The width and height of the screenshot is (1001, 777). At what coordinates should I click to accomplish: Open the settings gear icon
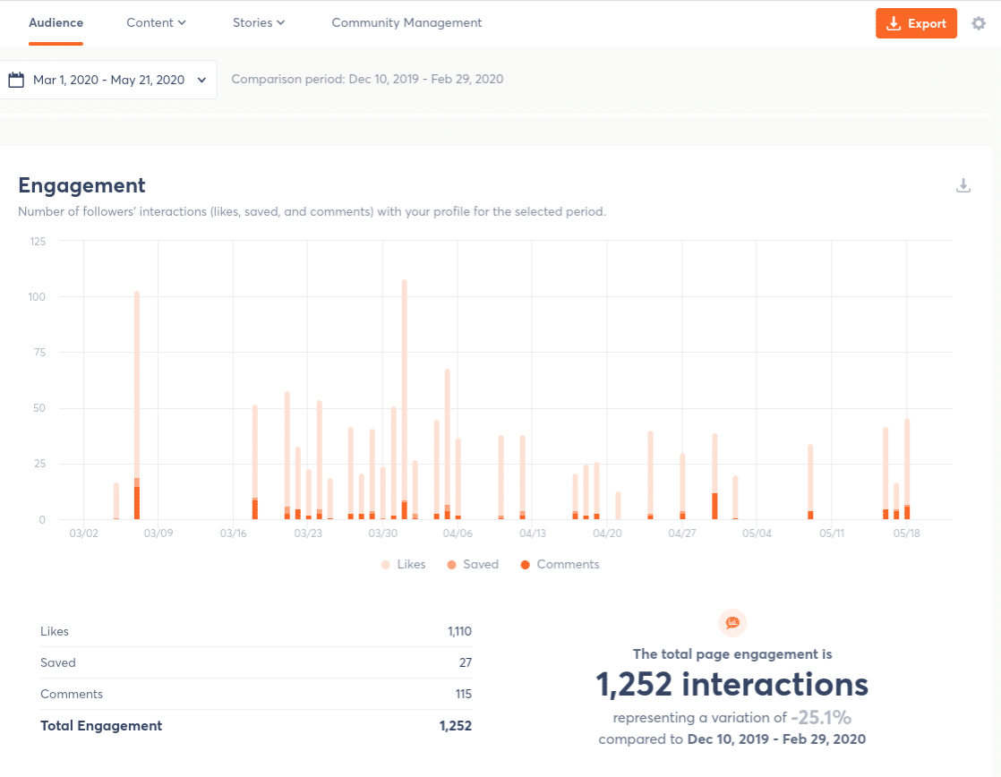tap(979, 23)
